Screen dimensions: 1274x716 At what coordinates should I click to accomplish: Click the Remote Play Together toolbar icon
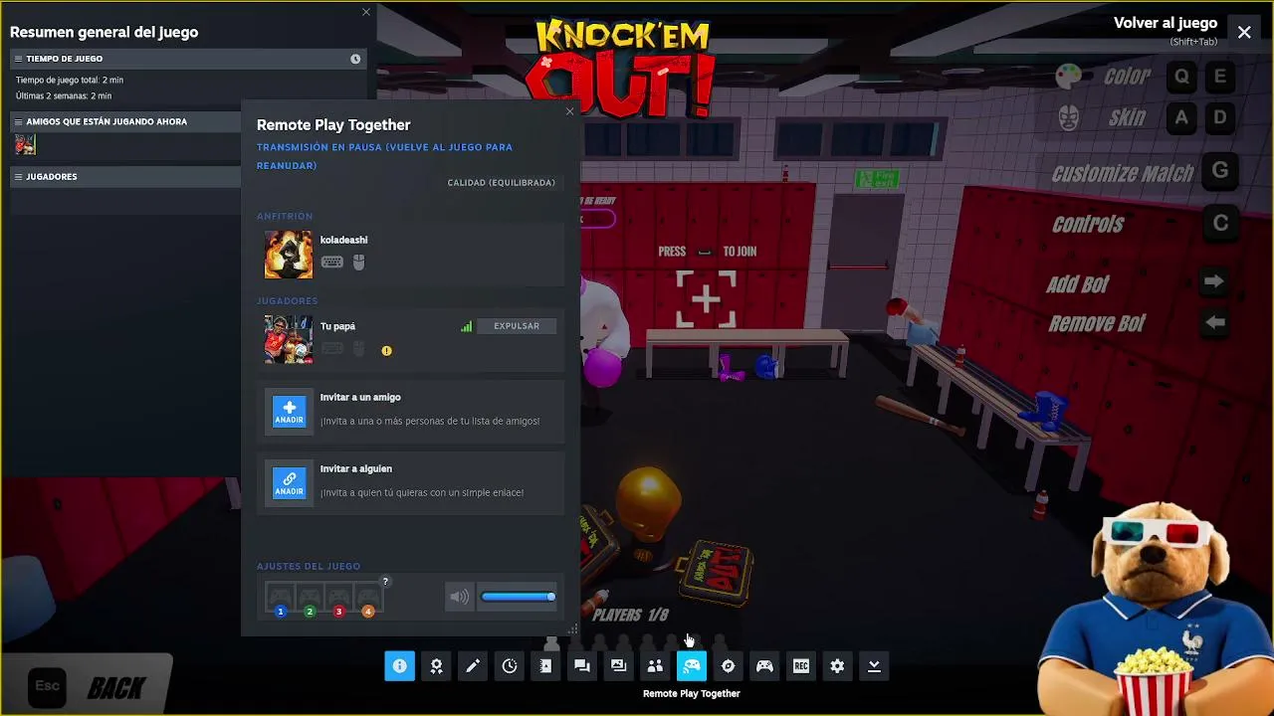(692, 666)
